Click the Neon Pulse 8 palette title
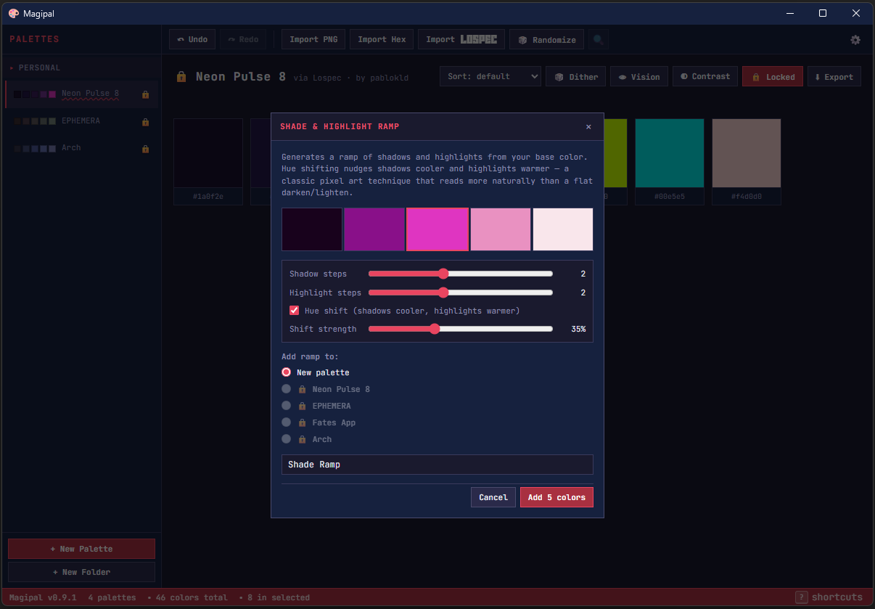 pos(241,76)
